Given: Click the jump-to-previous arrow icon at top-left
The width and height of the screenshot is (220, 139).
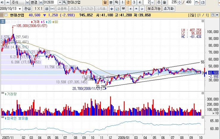Looking at the screenshot, I should tap(2, 2).
